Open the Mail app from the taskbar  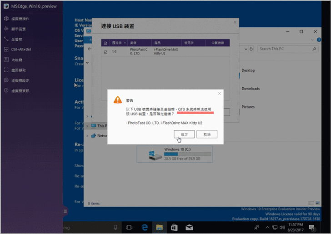tap(189, 227)
